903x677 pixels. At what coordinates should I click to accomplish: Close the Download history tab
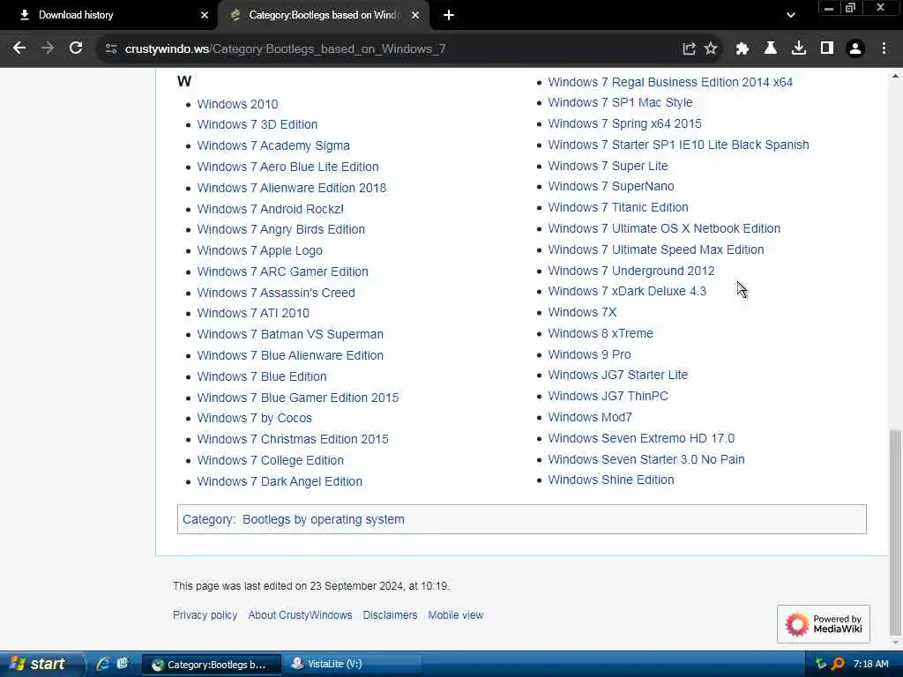[x=204, y=16]
